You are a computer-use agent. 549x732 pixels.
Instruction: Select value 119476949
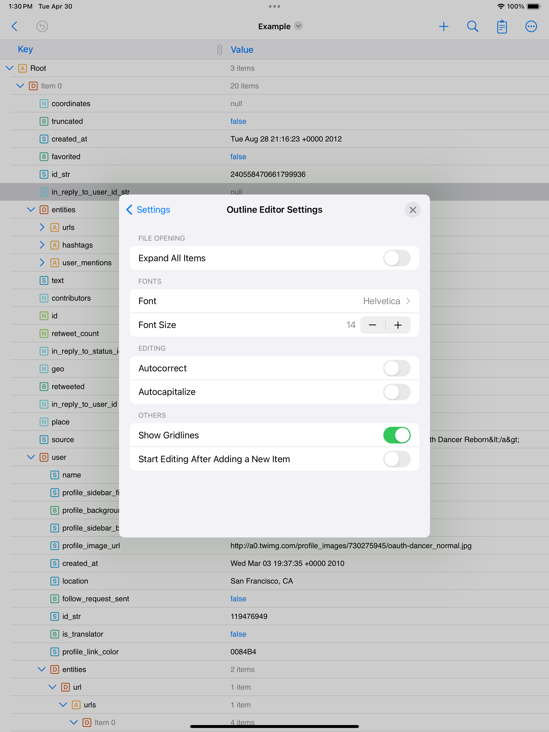pyautogui.click(x=249, y=617)
